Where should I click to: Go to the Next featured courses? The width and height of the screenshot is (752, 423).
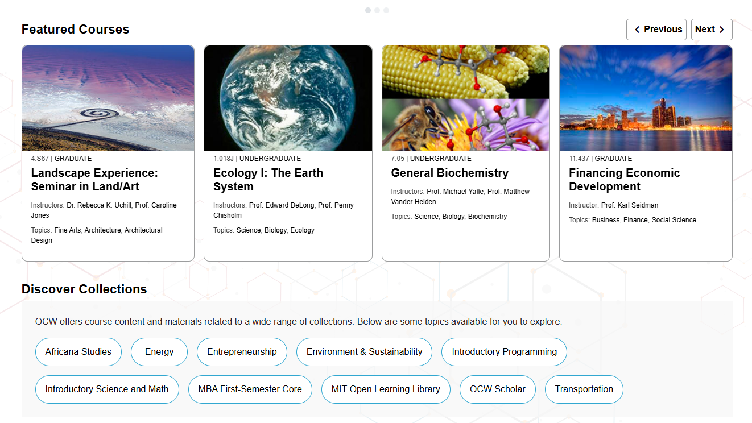711,30
